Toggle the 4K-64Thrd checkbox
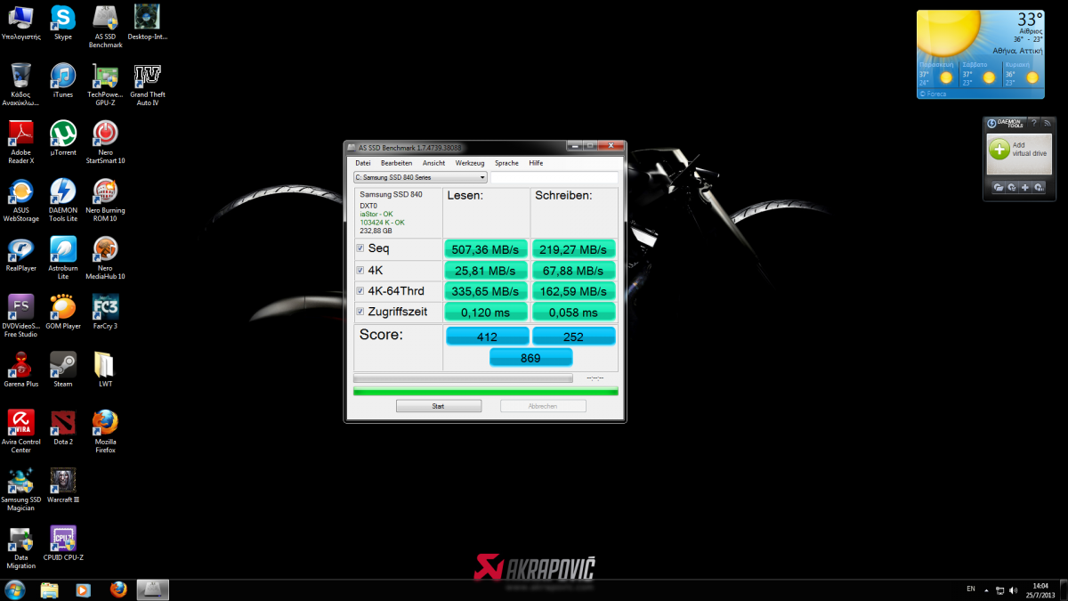1068x601 pixels. coord(360,291)
